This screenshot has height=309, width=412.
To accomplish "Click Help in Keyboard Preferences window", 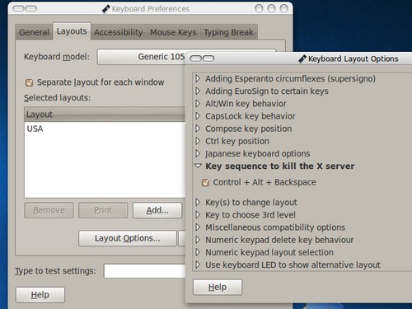I will pos(40,295).
